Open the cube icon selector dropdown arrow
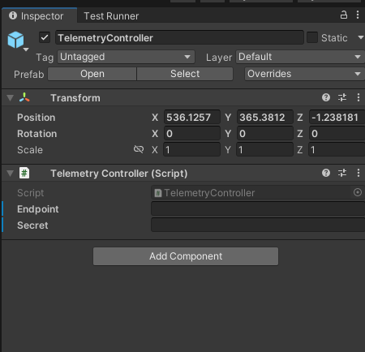 click(x=26, y=49)
